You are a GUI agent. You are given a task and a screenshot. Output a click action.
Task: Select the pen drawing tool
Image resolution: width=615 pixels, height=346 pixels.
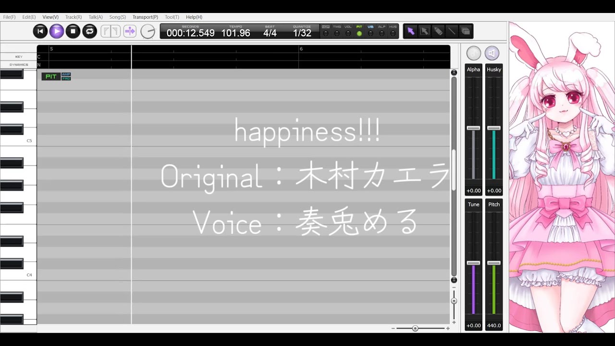point(438,31)
